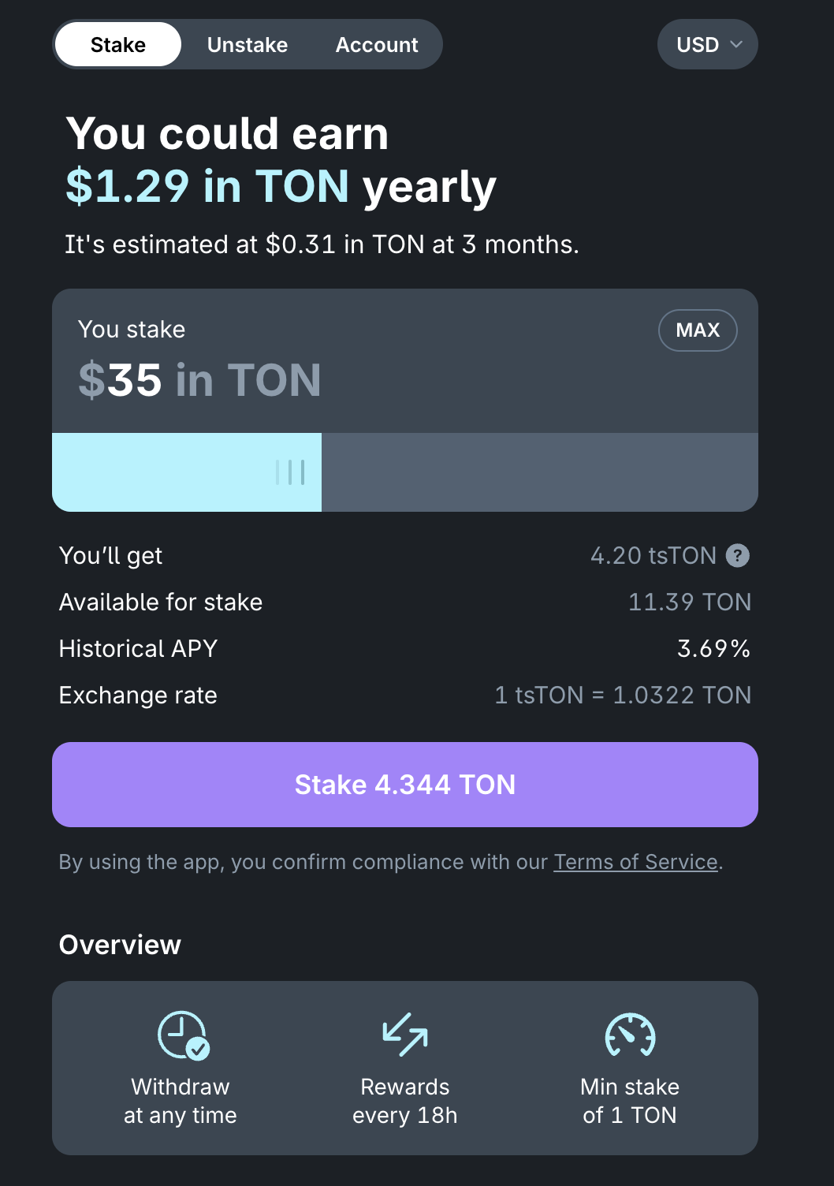The height and width of the screenshot is (1186, 834).
Task: Click the 11.39 TON available balance
Action: (689, 602)
